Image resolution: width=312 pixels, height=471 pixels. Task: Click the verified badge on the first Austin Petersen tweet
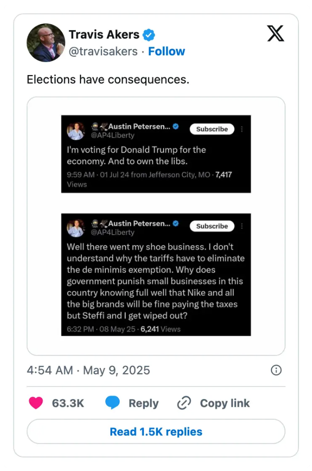click(175, 127)
